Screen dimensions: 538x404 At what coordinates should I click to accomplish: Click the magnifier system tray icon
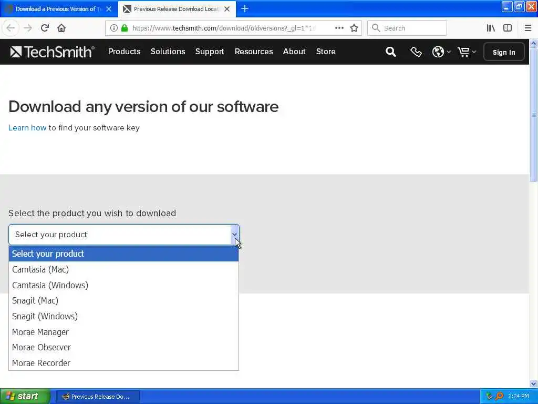coord(500,396)
